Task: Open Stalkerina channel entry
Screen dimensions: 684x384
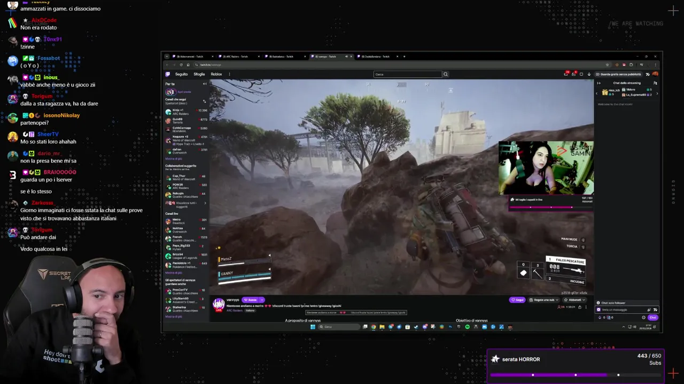Action: pyautogui.click(x=186, y=309)
